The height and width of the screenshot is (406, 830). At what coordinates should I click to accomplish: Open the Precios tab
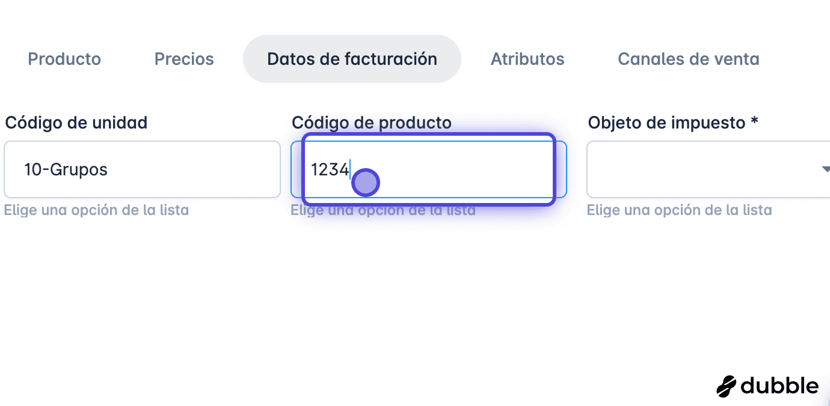(184, 59)
